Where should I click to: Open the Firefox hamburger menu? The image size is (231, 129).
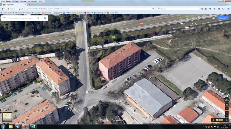coord(228,9)
